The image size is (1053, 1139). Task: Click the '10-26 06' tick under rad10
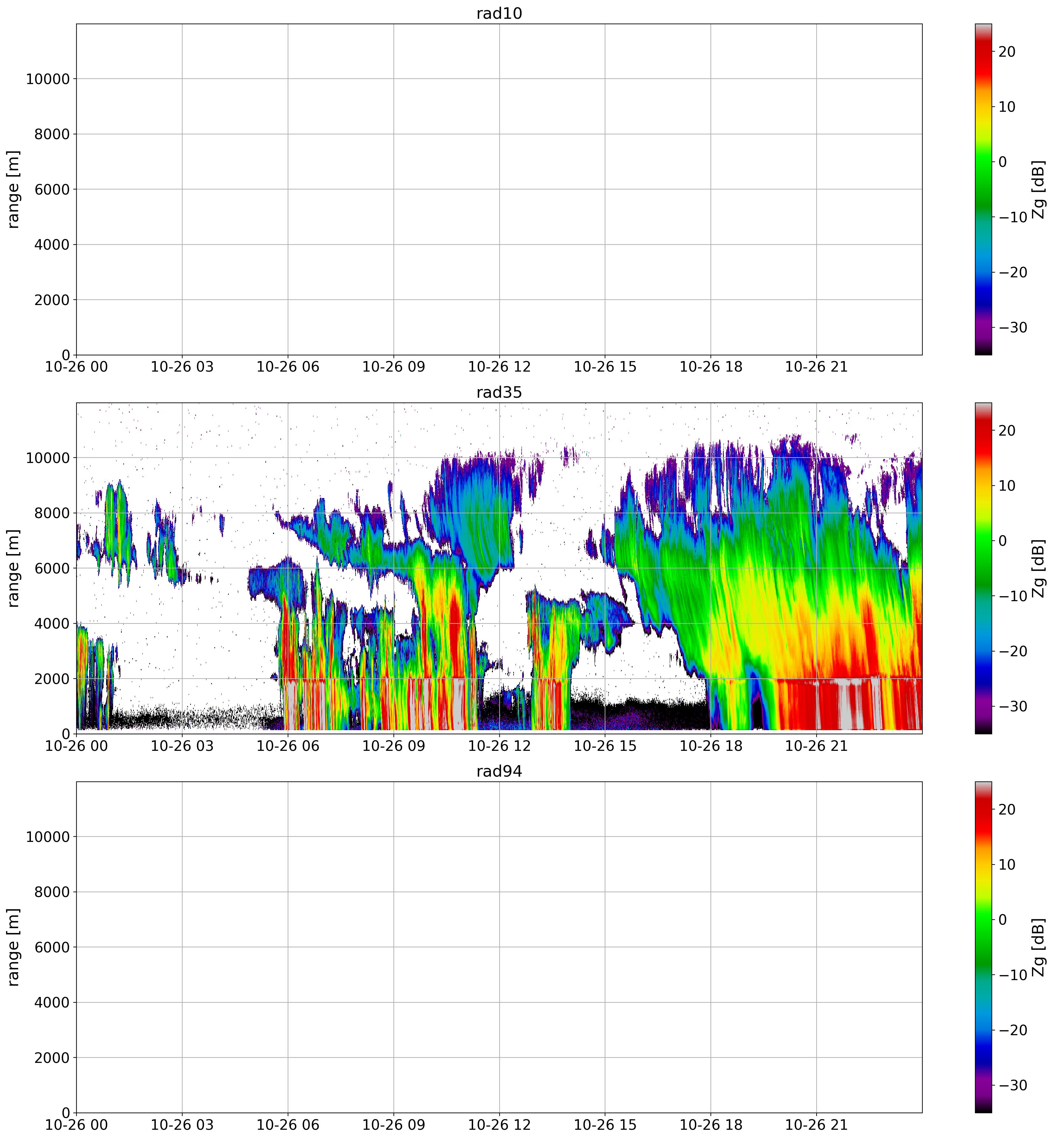[288, 367]
